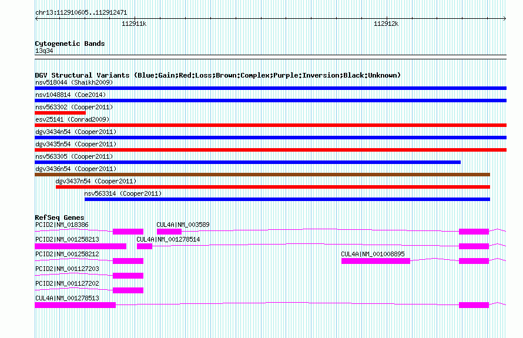This screenshot has width=523, height=338.
Task: Select the dgv3434n54 blue gain bar
Action: [x=270, y=138]
